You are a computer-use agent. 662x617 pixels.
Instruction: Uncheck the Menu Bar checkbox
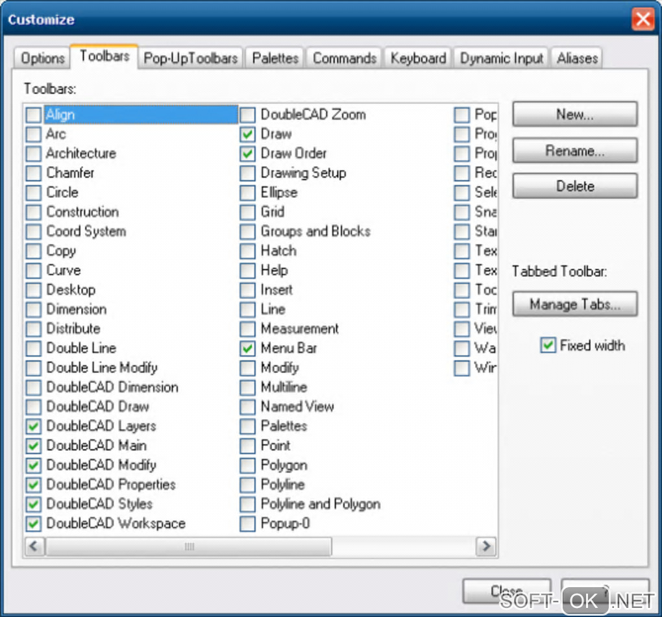coord(248,348)
